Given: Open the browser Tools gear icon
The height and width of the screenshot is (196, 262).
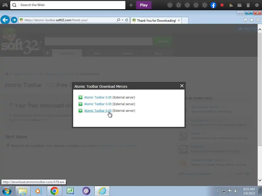Looking at the screenshot, I should 258,20.
